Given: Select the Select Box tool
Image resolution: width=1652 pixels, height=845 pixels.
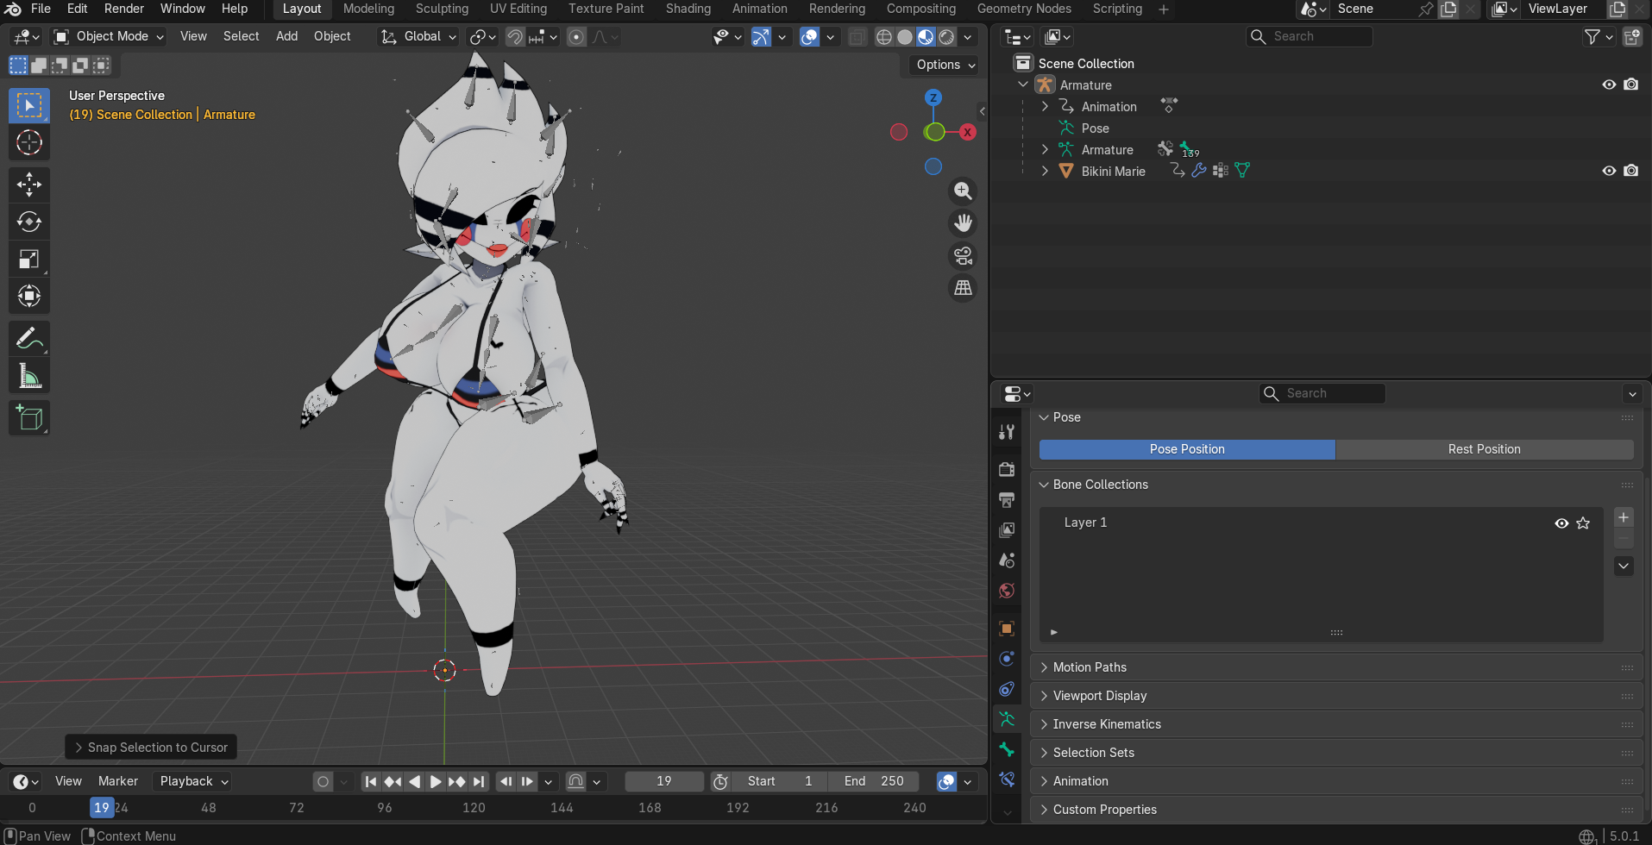Looking at the screenshot, I should (x=29, y=105).
